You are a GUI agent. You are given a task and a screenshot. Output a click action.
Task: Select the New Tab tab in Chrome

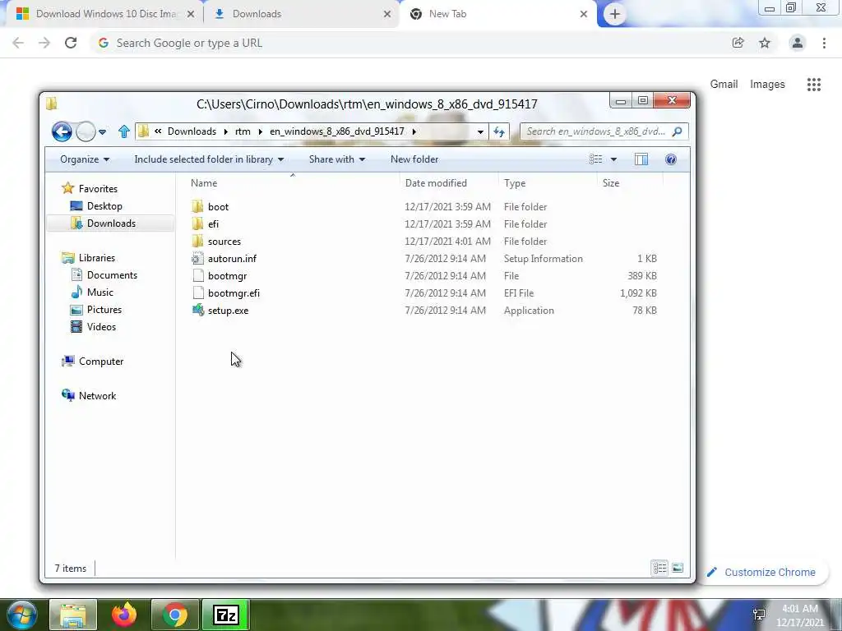498,14
